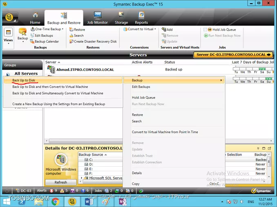Click Add in Servers and Virtual Hosts
Screen dimensions: 277x207
click(x=167, y=29)
